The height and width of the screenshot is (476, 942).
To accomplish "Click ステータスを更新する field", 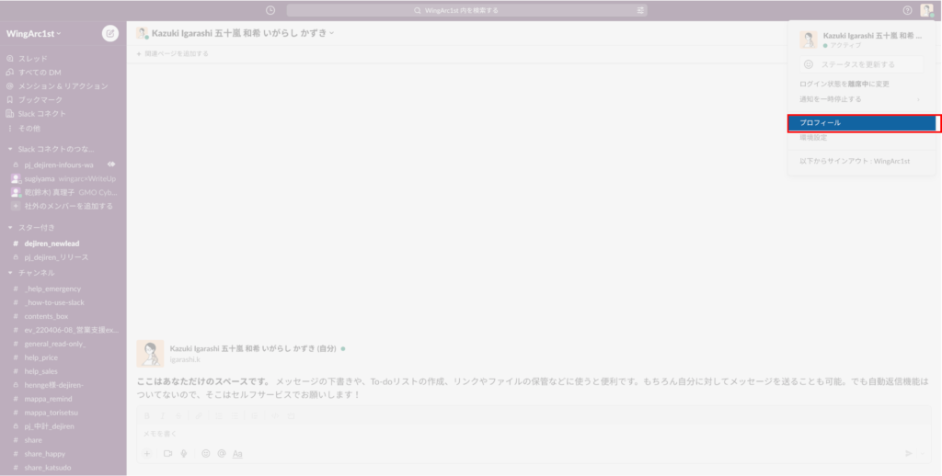I will coord(860,64).
